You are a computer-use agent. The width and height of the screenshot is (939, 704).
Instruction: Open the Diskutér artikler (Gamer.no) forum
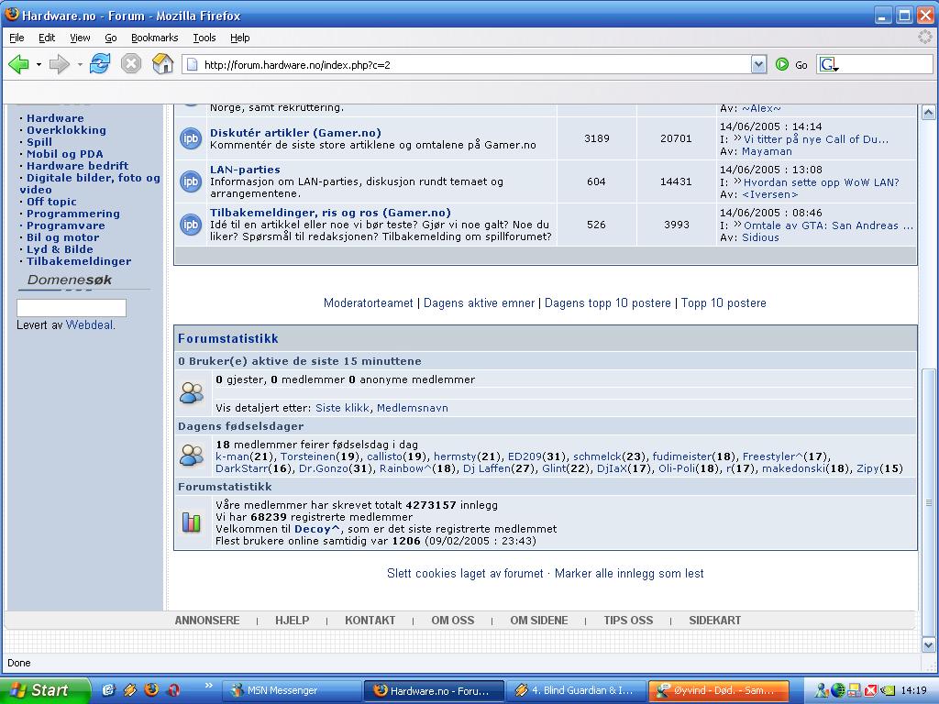pyautogui.click(x=295, y=133)
